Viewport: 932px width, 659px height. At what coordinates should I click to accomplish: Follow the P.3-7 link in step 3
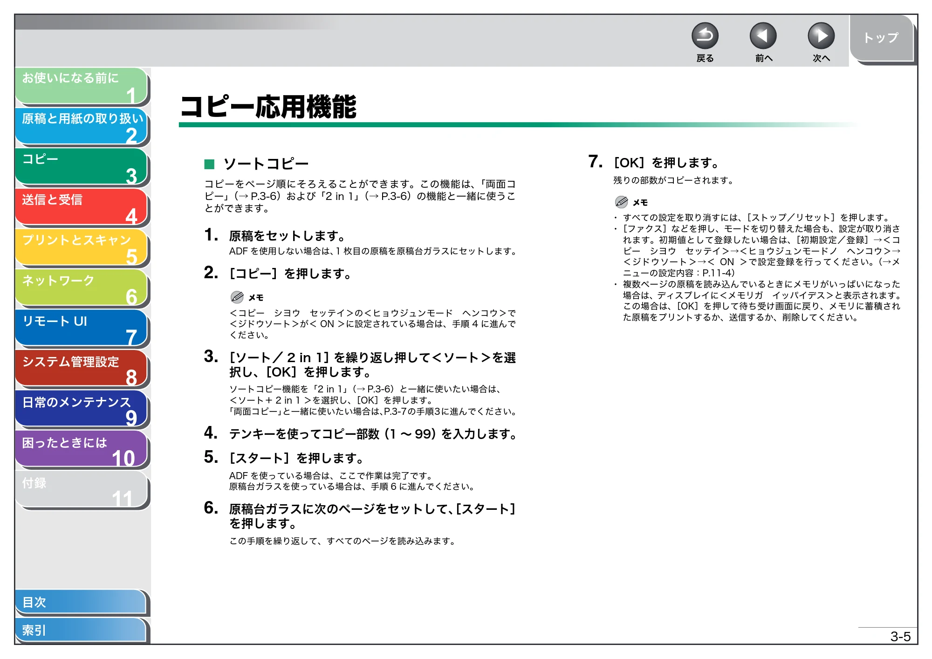click(395, 412)
